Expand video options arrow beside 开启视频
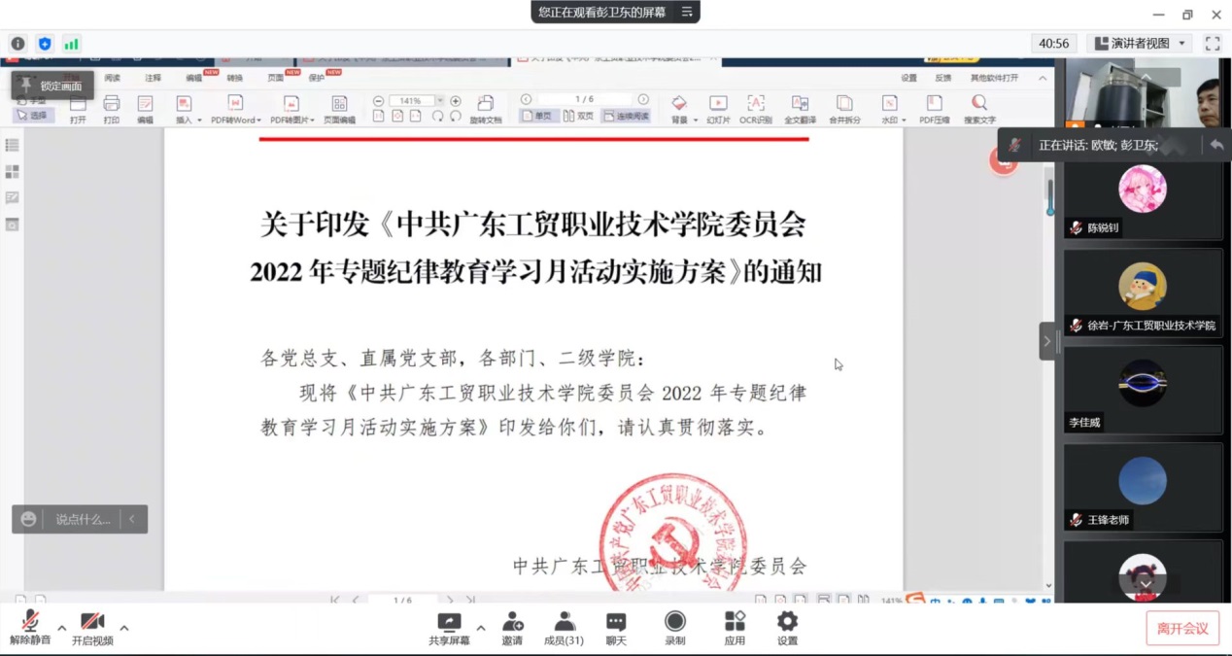This screenshot has height=656, width=1232. tap(124, 628)
